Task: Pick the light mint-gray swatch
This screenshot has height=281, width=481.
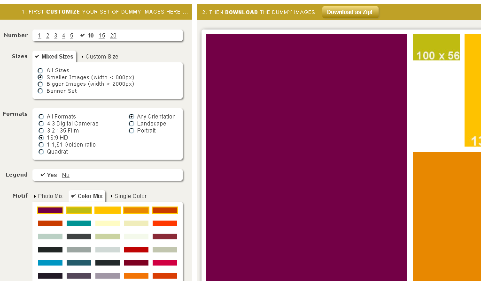Action: 50,237
